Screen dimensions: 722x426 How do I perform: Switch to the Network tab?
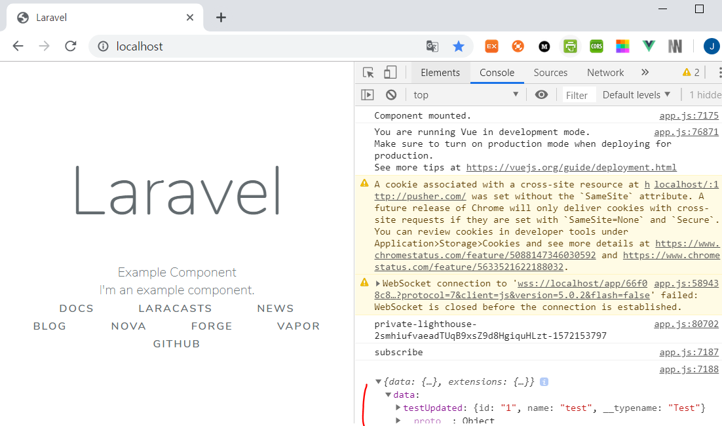[x=605, y=72]
